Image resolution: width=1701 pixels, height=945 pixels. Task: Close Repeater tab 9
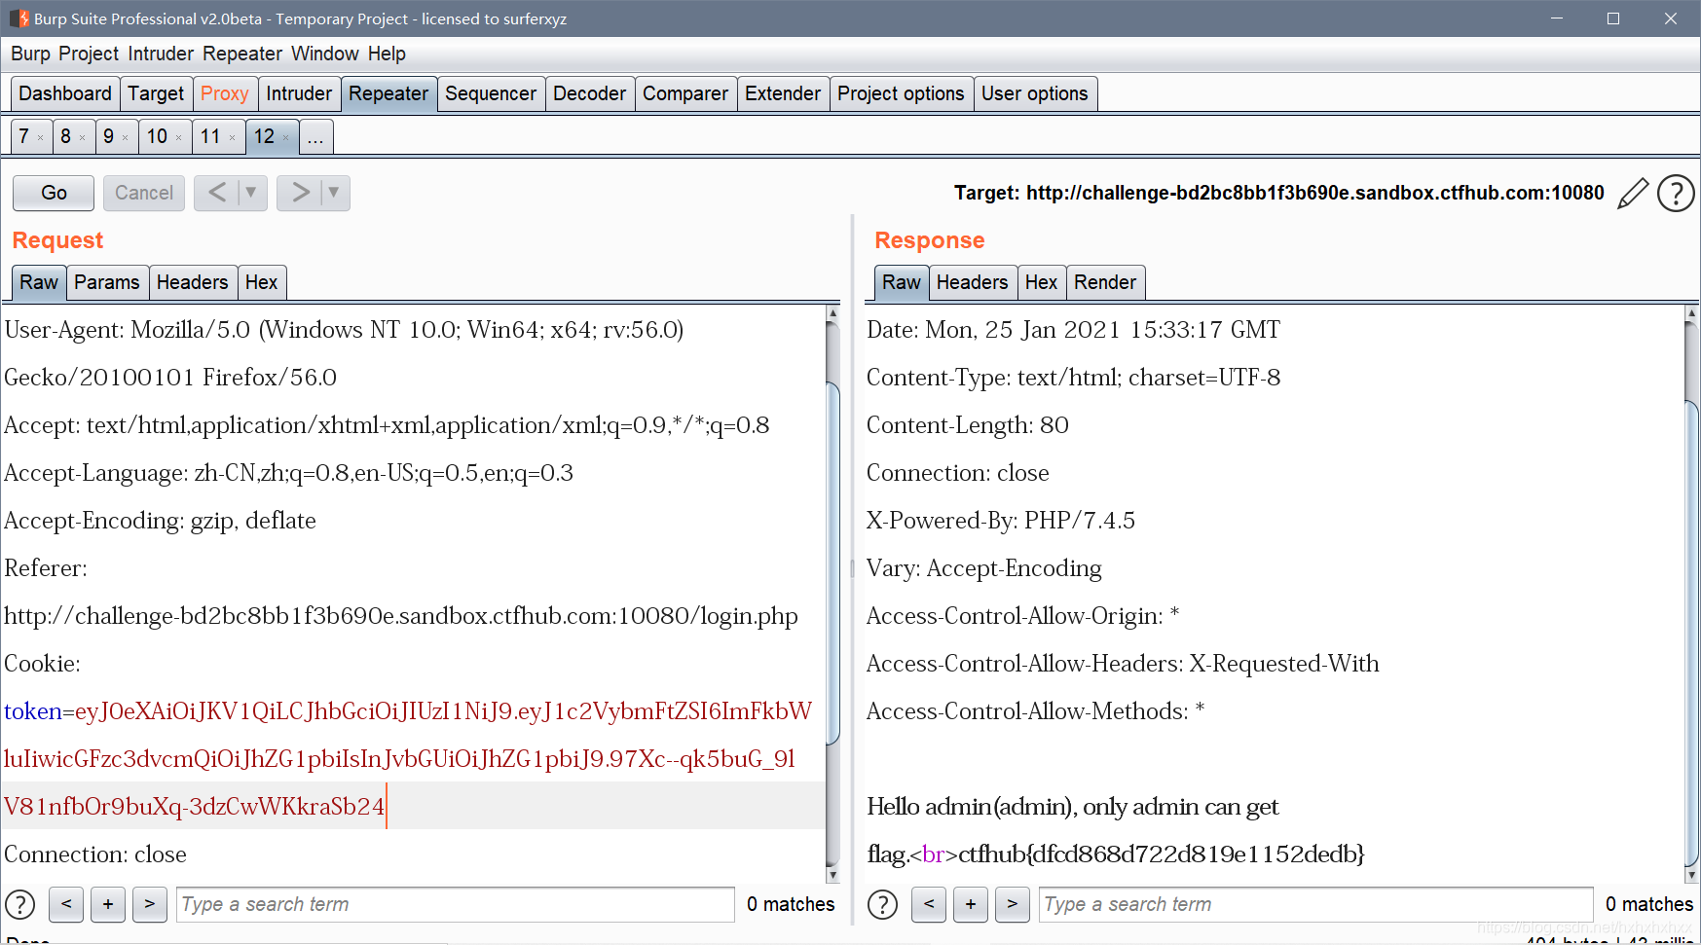pyautogui.click(x=125, y=138)
